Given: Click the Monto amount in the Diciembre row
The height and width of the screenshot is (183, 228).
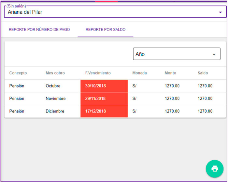Looking at the screenshot, I should click(172, 111).
